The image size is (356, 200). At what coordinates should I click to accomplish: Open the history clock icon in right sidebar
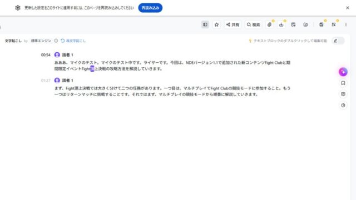coord(343,105)
